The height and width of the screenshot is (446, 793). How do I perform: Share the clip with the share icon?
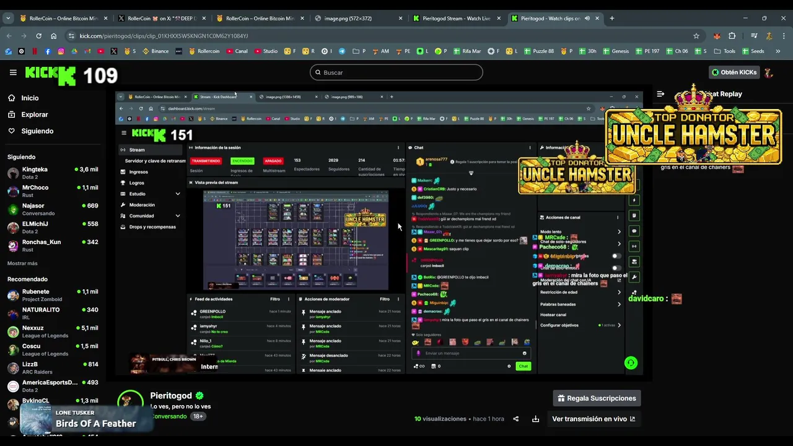[515, 419]
